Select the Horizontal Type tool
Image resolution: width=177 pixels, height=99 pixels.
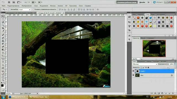tap(3, 62)
